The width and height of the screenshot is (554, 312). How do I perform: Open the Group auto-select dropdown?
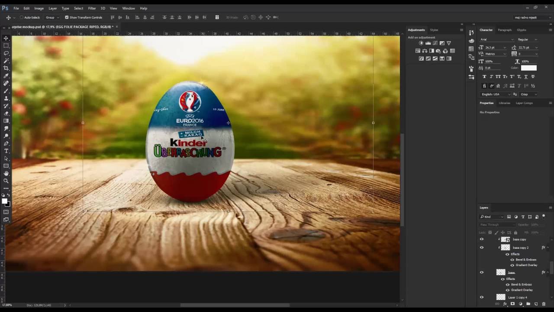pos(52,17)
